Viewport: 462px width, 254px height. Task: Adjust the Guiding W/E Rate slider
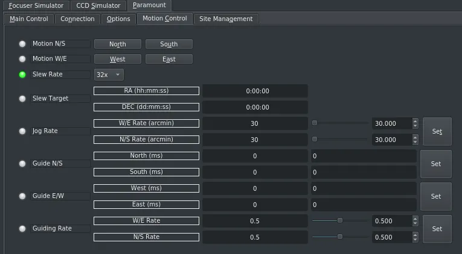click(x=340, y=220)
